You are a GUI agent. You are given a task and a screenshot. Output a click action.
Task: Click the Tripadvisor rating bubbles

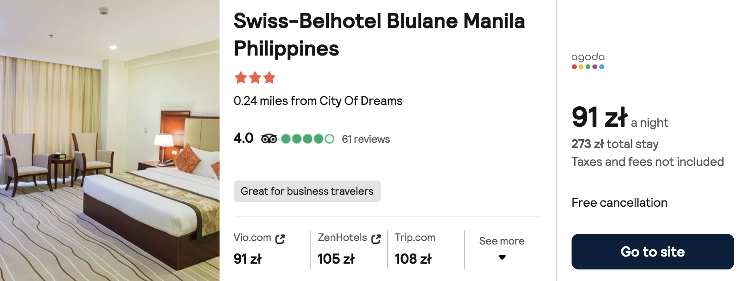click(308, 139)
